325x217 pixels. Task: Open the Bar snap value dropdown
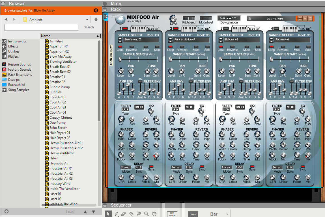(x=227, y=214)
